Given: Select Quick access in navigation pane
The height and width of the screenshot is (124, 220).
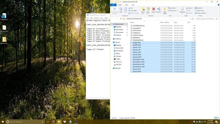Looking at the screenshot, I should (x=119, y=24).
